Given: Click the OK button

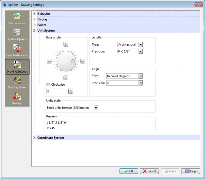Looking at the screenshot, I should [129, 171].
